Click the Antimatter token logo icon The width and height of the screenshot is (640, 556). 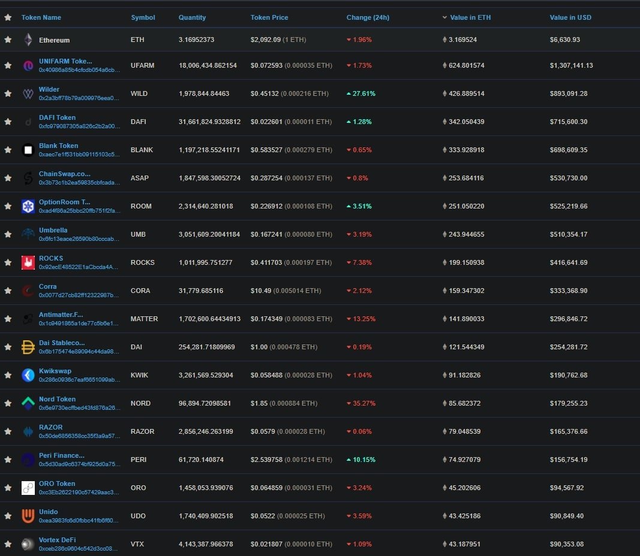(x=28, y=319)
